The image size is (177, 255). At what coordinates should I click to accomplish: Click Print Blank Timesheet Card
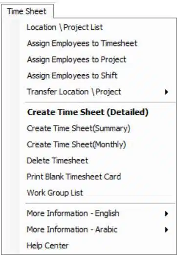coord(97,177)
